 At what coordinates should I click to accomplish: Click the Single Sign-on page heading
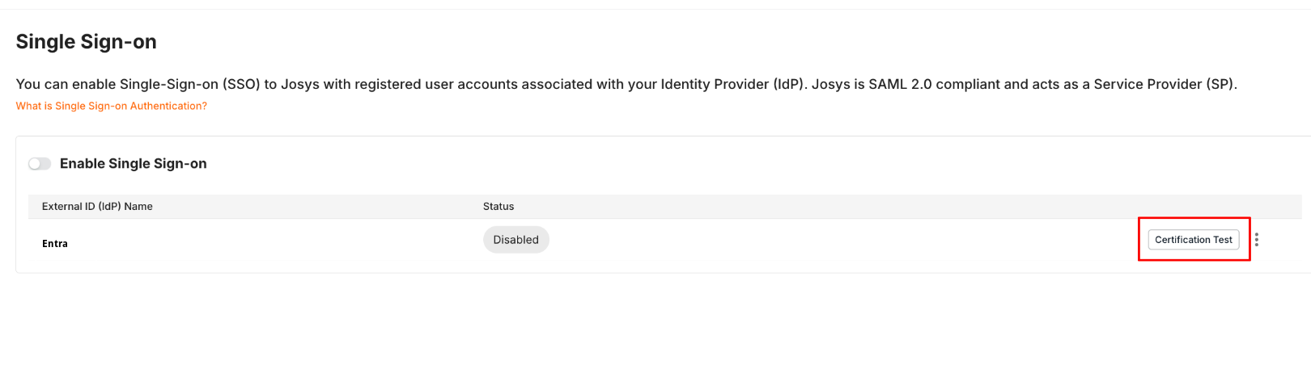tap(87, 42)
